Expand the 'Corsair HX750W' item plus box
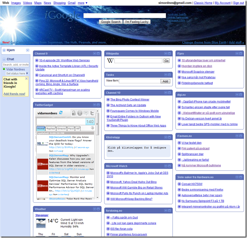This screenshot has height=238, width=247. (179, 184)
